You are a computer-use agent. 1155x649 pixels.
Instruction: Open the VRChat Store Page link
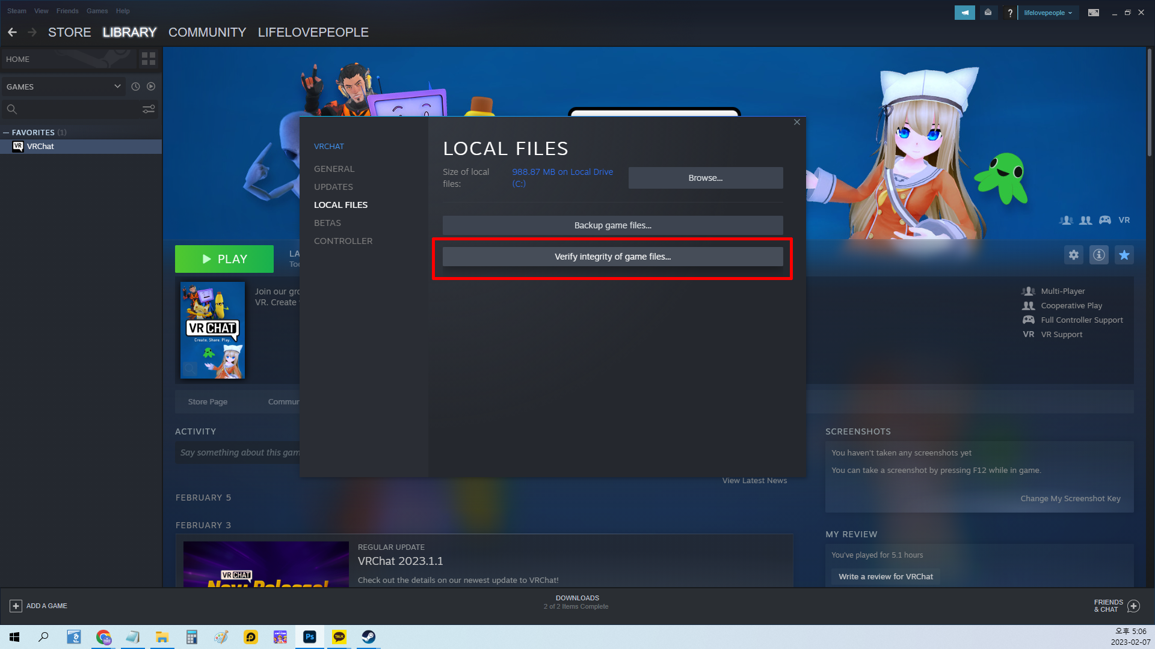208,402
